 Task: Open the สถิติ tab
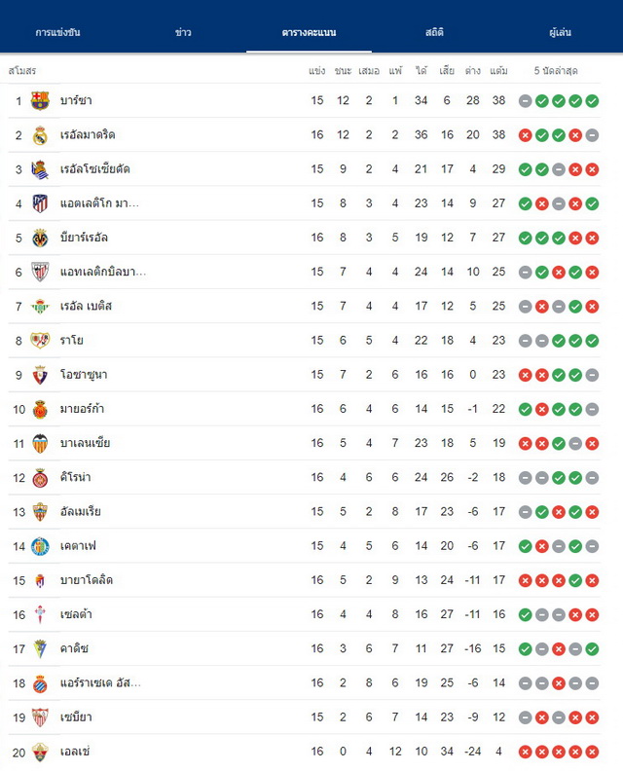(434, 32)
